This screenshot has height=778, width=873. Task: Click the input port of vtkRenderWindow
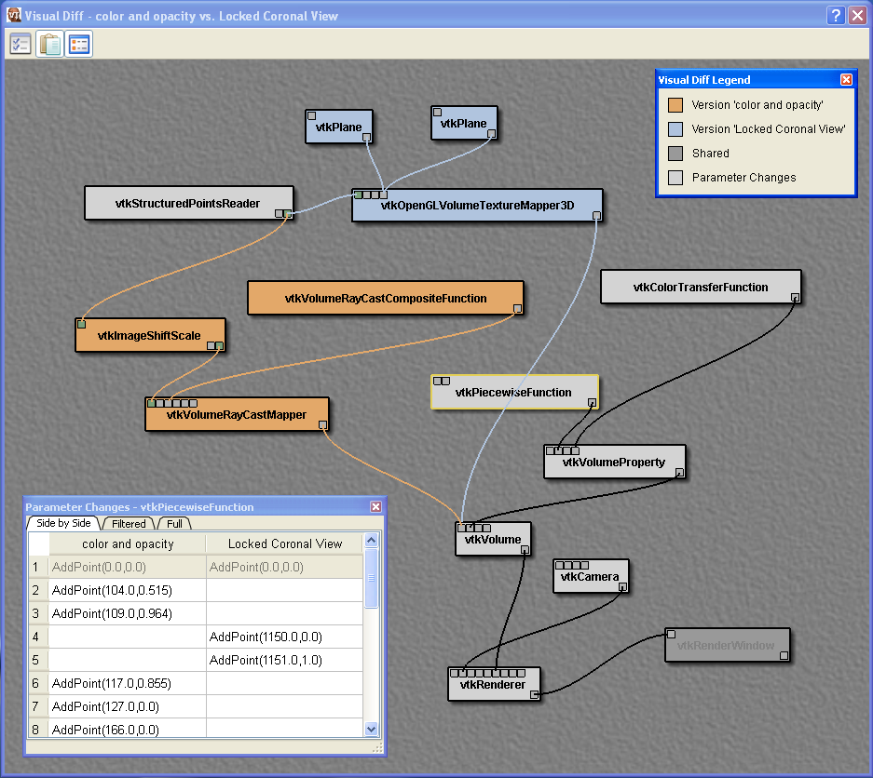(672, 634)
